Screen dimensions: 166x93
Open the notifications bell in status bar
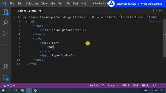tap(161, 85)
